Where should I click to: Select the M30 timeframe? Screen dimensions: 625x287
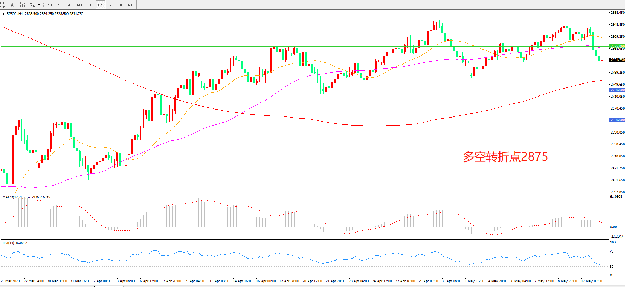(x=80, y=5)
